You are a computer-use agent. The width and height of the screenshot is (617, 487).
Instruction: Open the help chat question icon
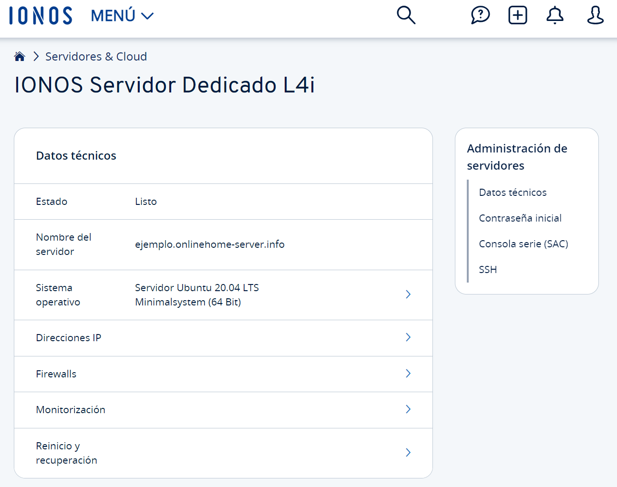480,15
